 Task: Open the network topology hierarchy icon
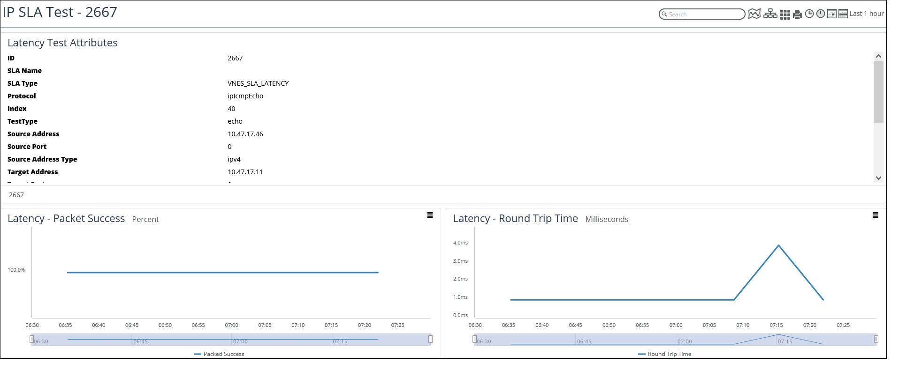click(x=770, y=14)
